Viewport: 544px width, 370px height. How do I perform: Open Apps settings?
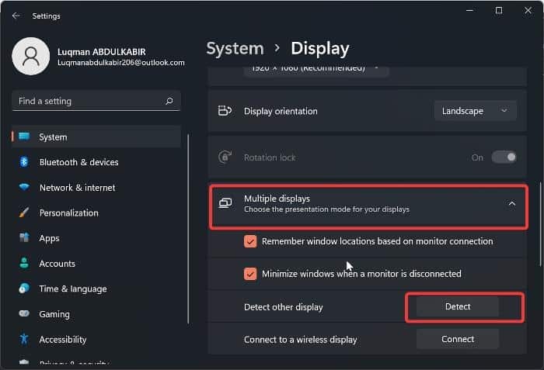96,238
